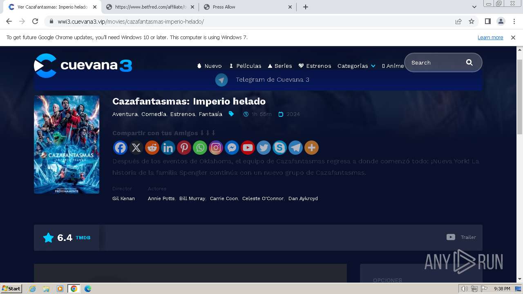Open Aventura genre link
Screen dimensions: 523x294
tap(125, 114)
